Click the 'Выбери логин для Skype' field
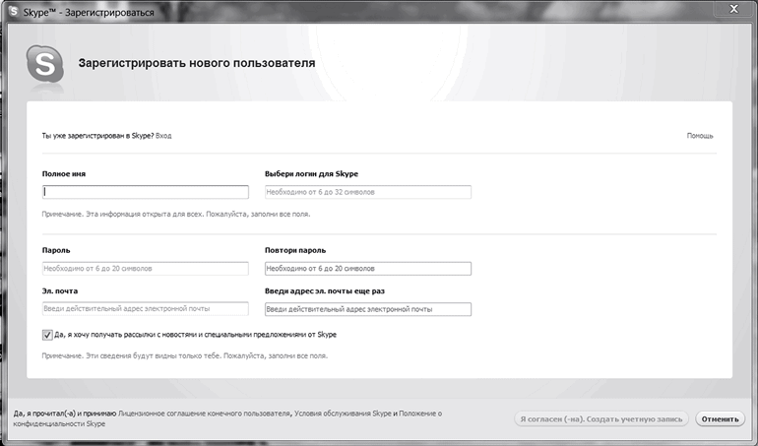 click(368, 192)
